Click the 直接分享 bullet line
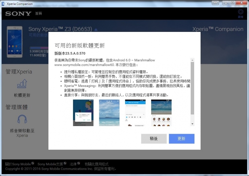249x176 pixels. [116, 95]
